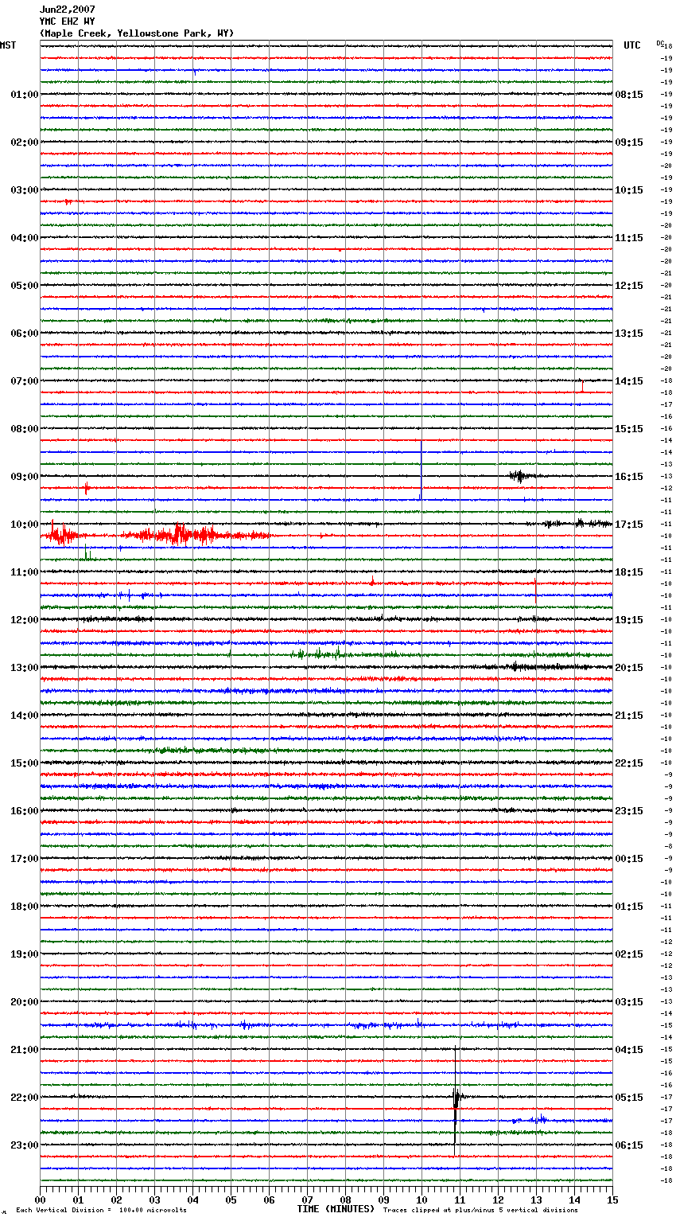
Task: Click the 02:00 MST time label
Action: coord(25,142)
